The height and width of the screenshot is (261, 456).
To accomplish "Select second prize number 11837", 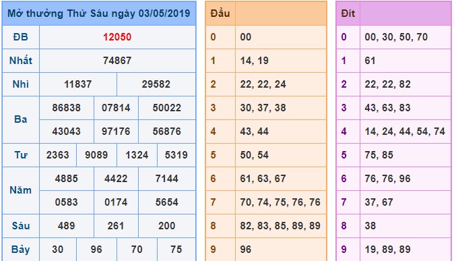I will point(78,84).
